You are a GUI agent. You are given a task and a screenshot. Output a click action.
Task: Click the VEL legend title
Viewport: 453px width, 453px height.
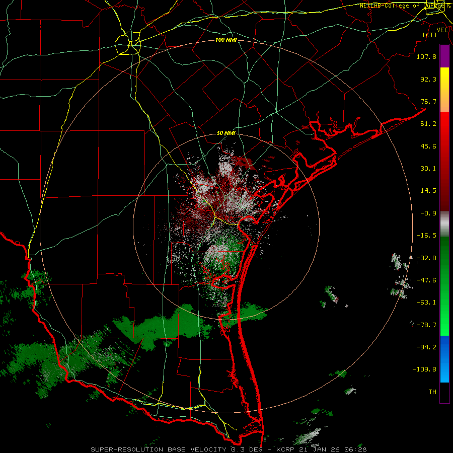(x=442, y=30)
